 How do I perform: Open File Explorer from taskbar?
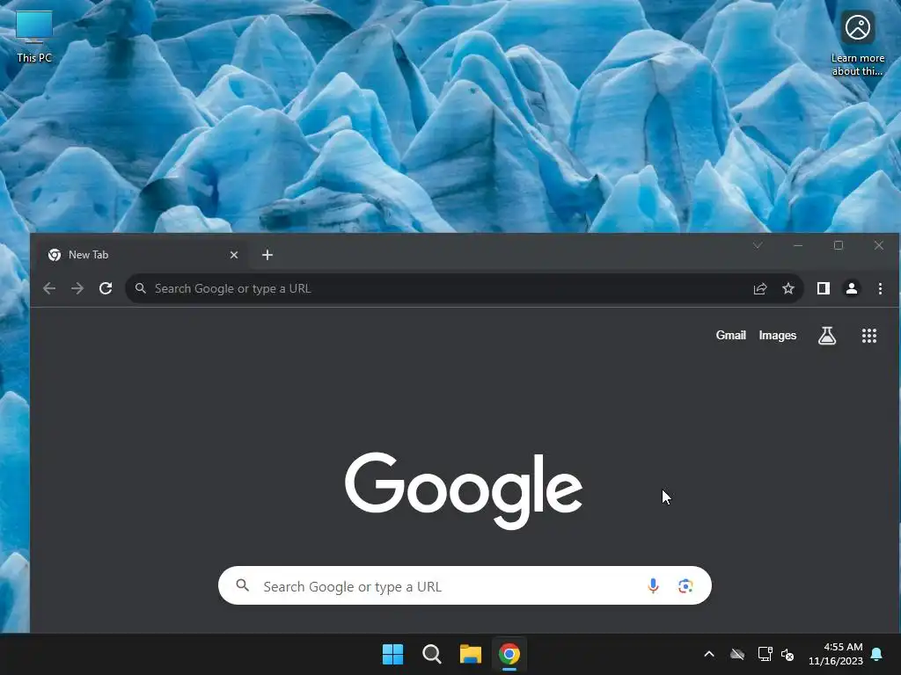point(470,654)
